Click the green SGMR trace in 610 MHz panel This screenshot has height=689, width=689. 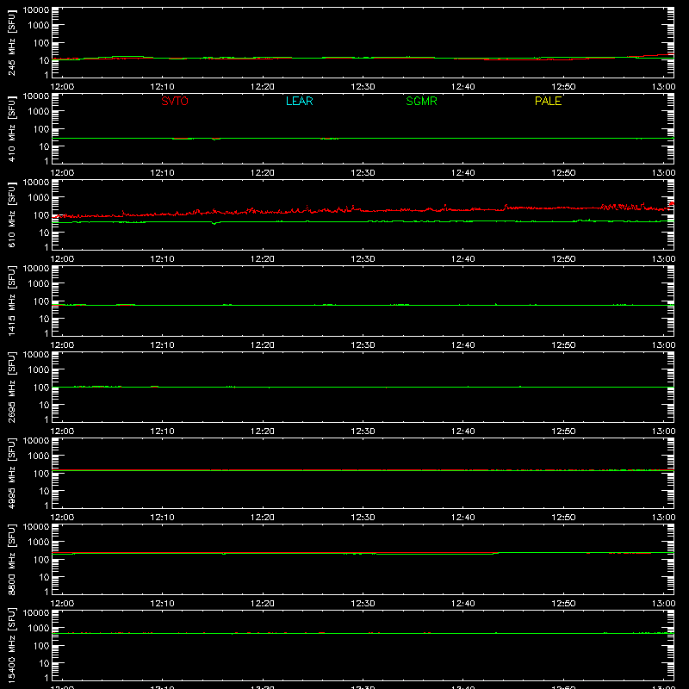[363, 221]
